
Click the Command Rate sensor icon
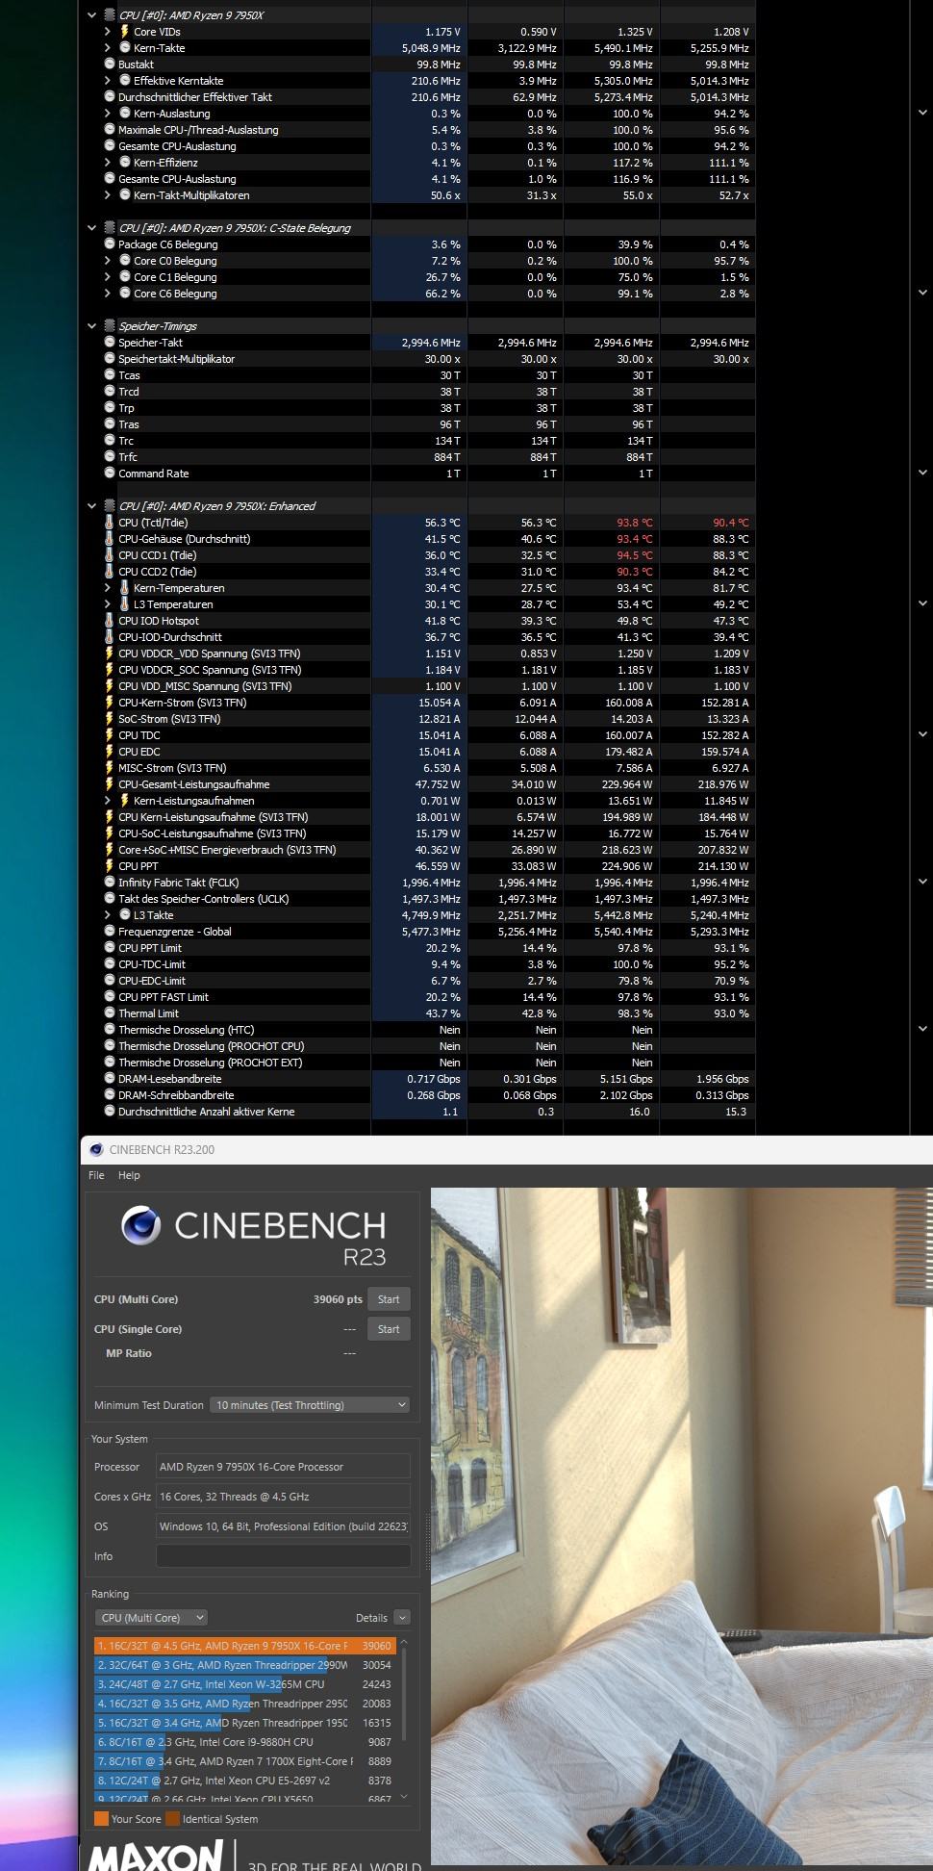click(x=110, y=473)
